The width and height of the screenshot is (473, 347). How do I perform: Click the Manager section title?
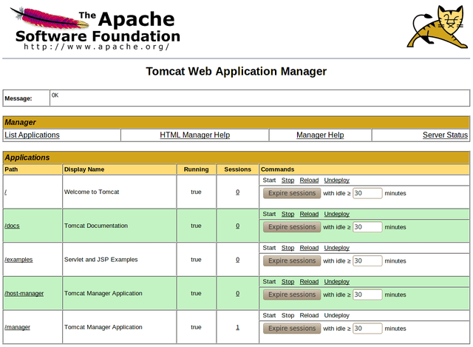click(x=20, y=122)
